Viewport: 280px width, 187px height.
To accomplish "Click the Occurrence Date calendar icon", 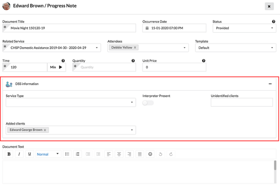I will (x=147, y=28).
